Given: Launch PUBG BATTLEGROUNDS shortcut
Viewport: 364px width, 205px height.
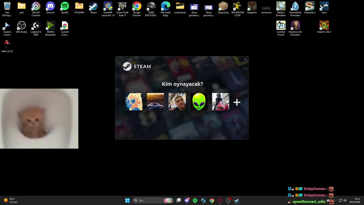Looking at the screenshot, I should point(151,9).
